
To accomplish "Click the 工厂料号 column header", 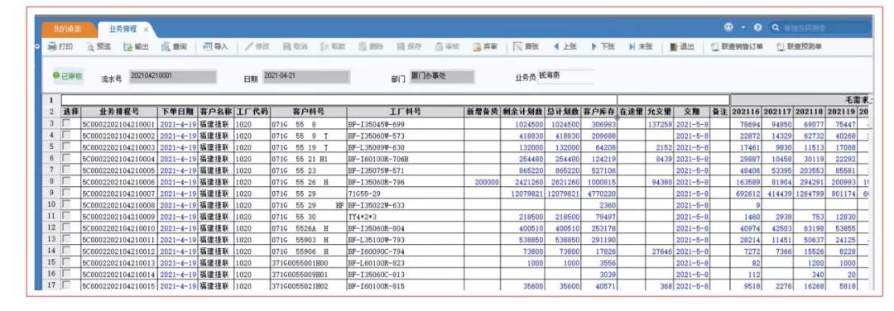I will coord(405,112).
